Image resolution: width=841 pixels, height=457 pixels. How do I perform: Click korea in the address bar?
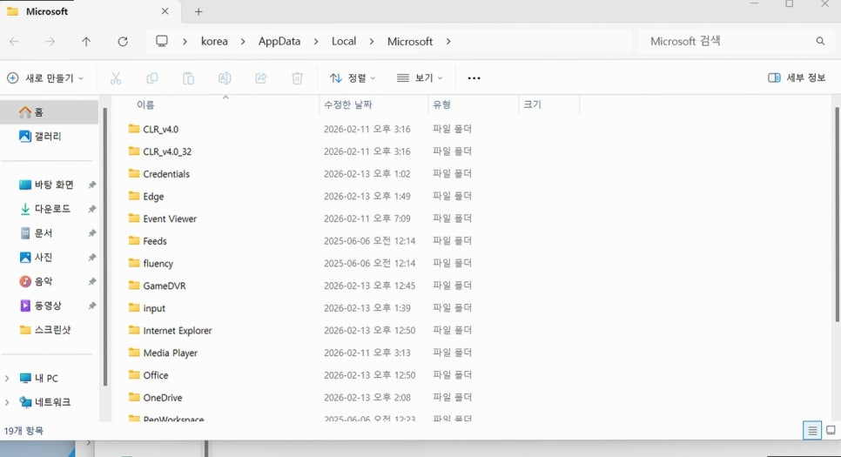[214, 41]
